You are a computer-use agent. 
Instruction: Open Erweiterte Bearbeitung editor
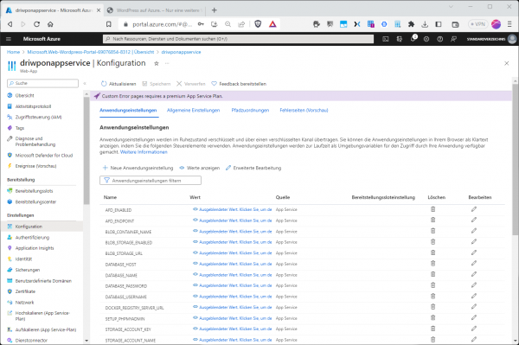253,168
